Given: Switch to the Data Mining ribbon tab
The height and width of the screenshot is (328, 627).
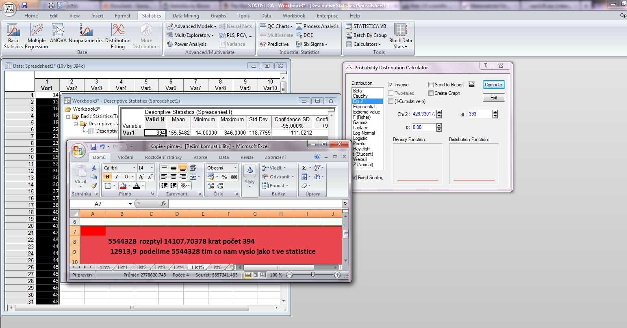Looking at the screenshot, I should [x=186, y=16].
